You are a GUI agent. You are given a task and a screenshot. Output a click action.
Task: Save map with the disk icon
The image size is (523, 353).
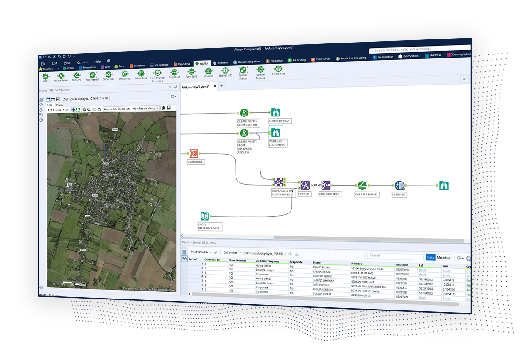[x=169, y=108]
